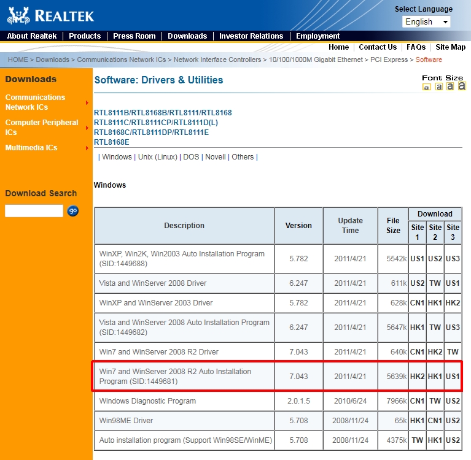Click 10/100/1000M Gigabit Ethernet breadcrumb
This screenshot has width=471, height=460.
[x=316, y=59]
